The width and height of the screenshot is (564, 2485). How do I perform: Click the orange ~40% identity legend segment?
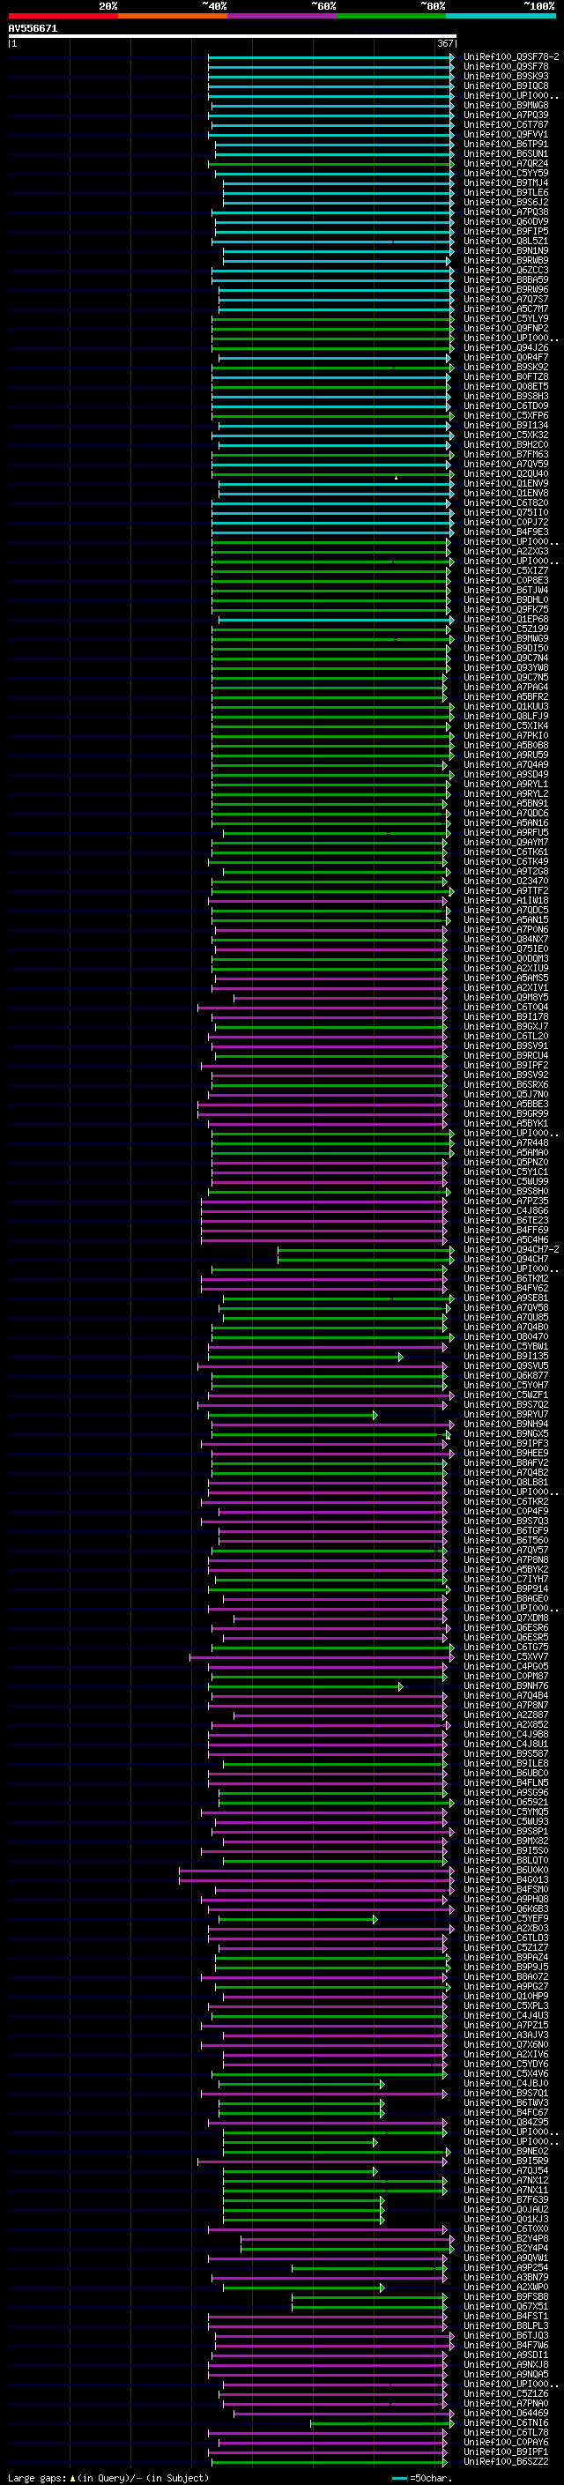point(173,16)
